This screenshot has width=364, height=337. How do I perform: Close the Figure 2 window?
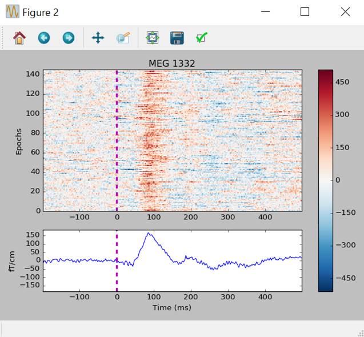pos(345,12)
